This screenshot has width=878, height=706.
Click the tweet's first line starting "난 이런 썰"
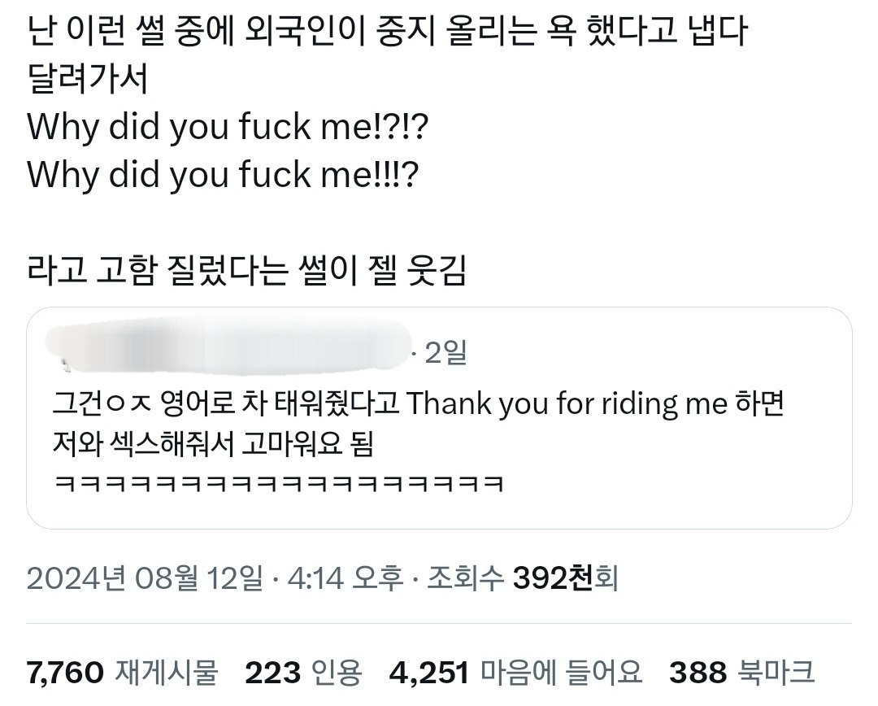385,33
